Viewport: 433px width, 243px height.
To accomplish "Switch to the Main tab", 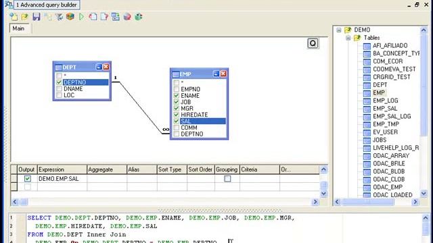I will [x=19, y=28].
